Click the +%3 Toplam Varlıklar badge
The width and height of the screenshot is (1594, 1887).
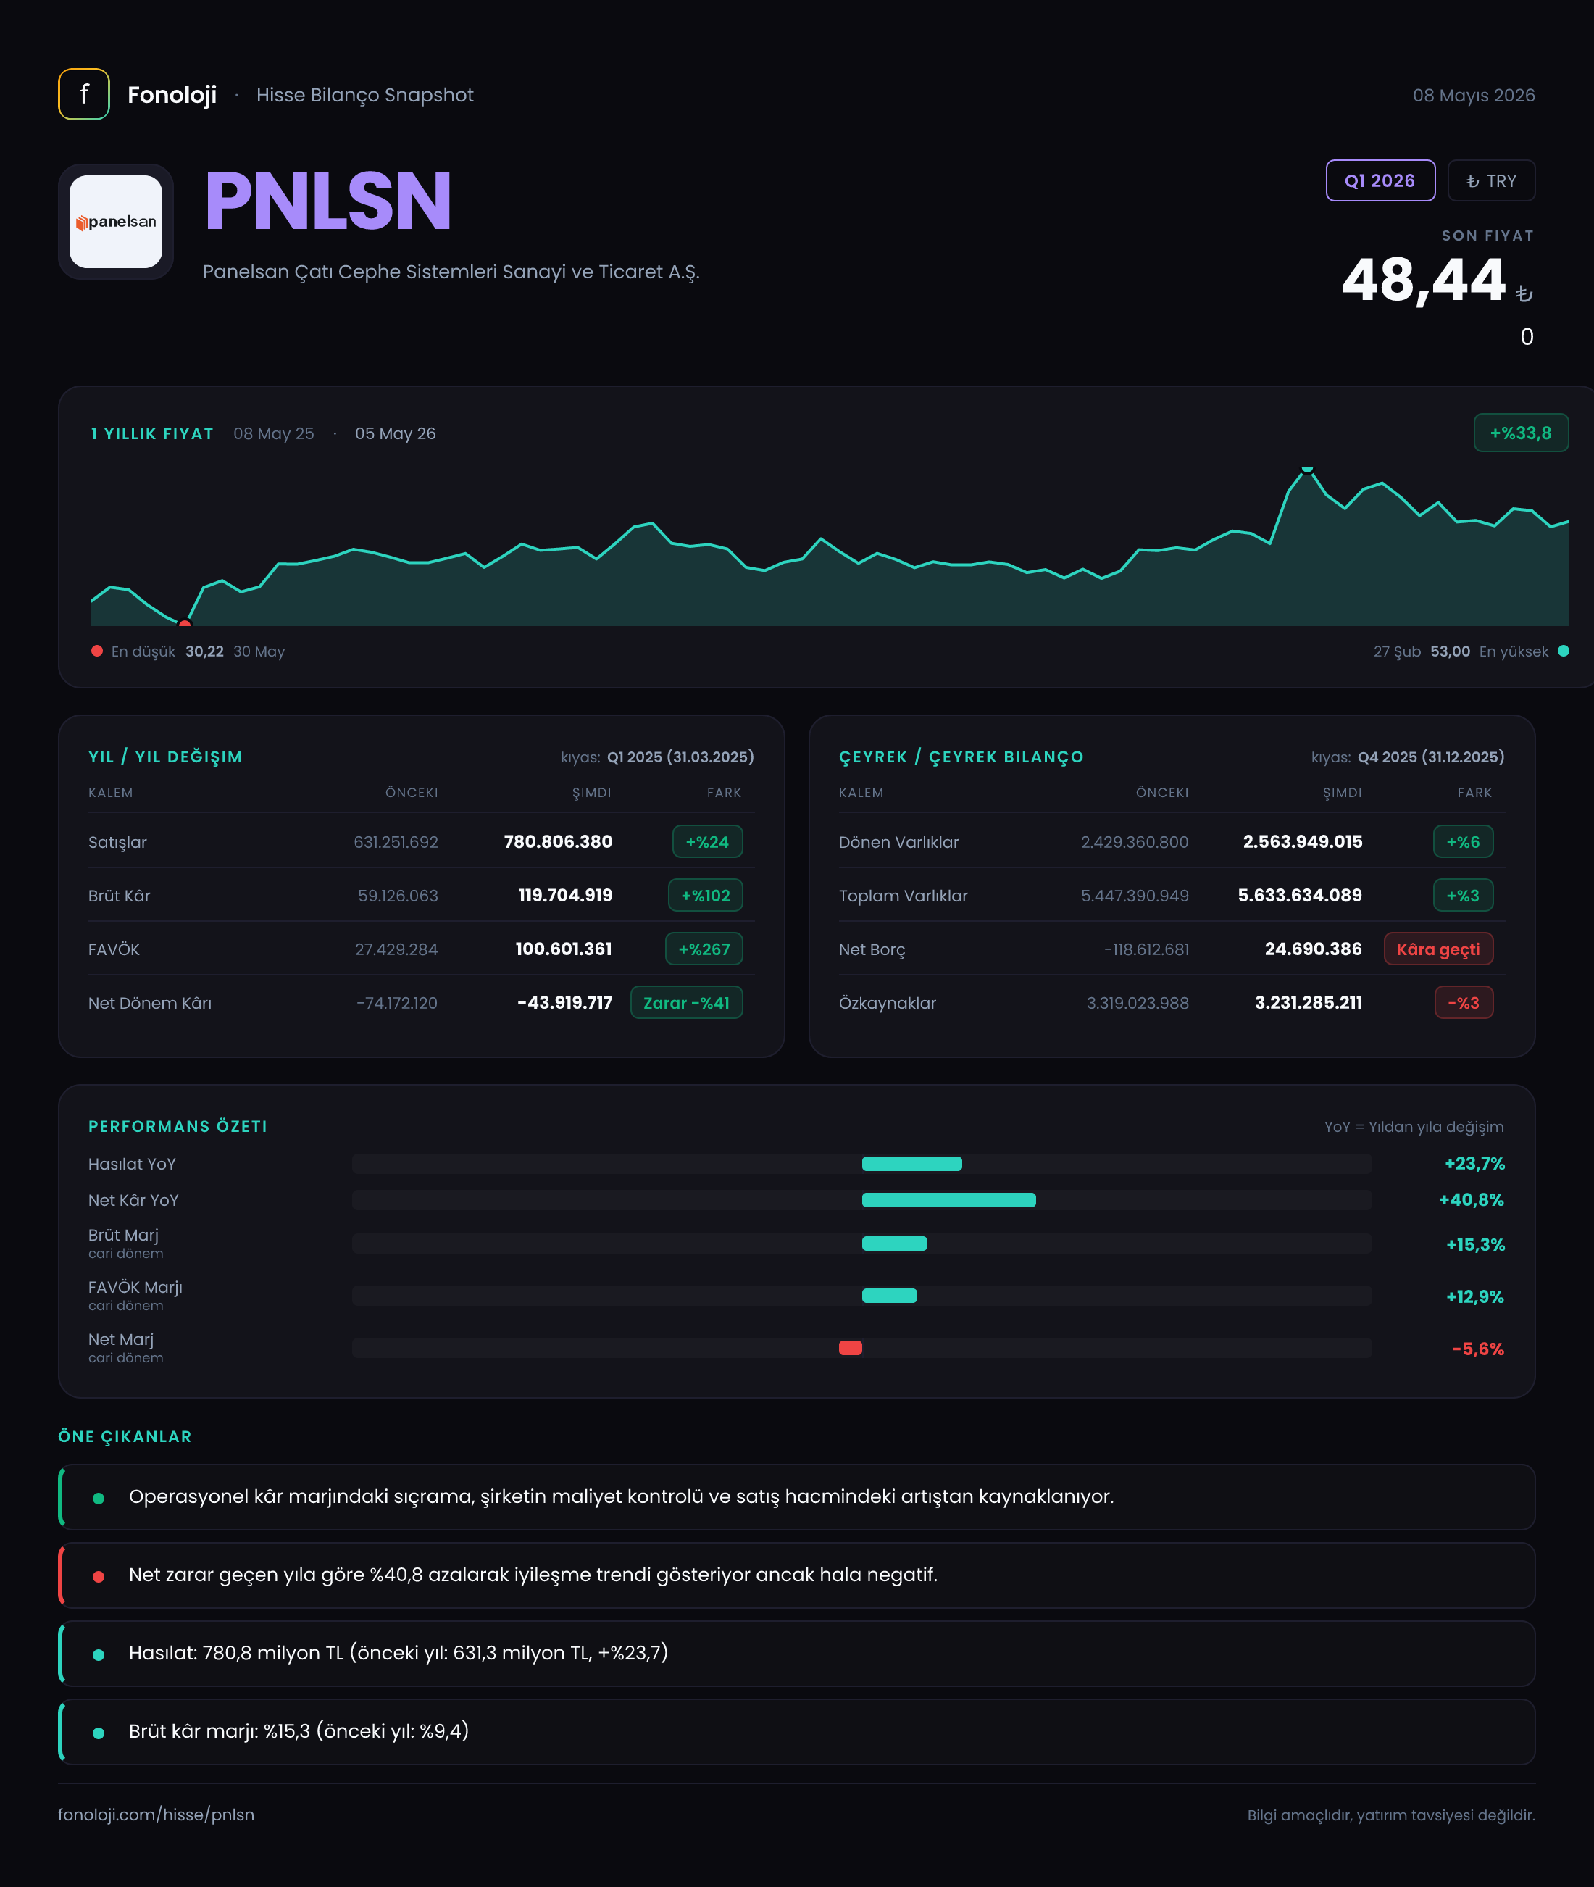tap(1463, 895)
